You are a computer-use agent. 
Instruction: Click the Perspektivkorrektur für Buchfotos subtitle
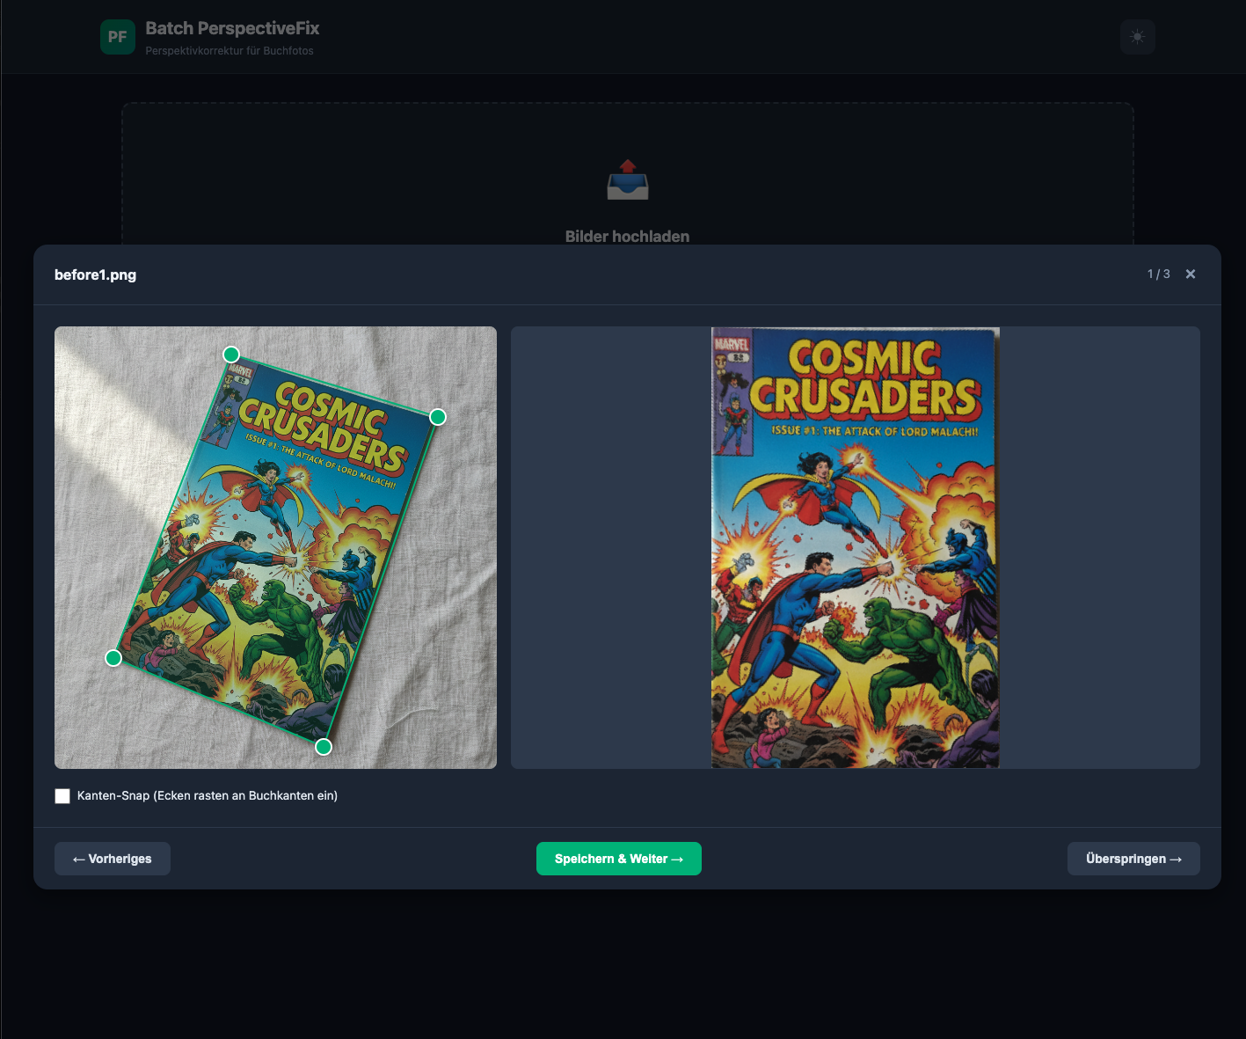click(230, 51)
